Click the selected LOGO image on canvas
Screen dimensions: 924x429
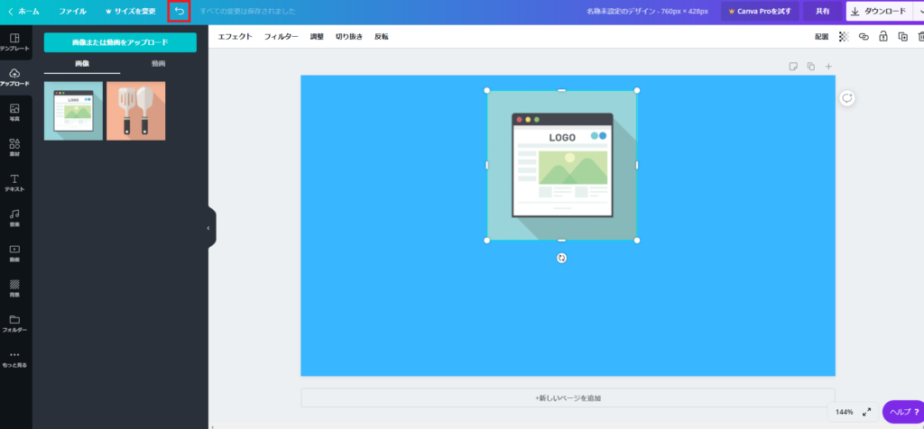561,165
